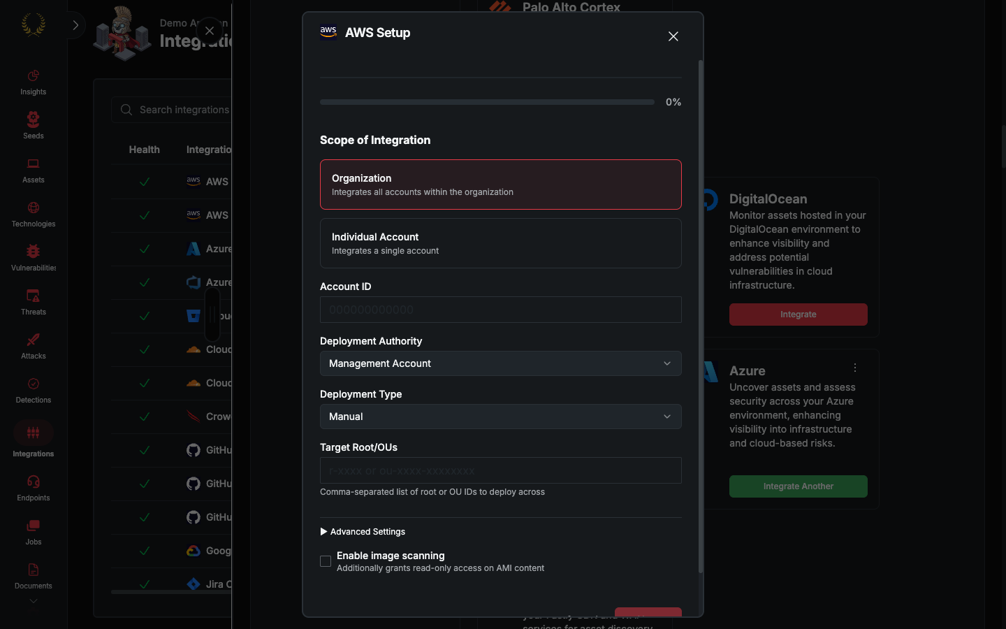Screen dimensions: 1006x629
Task: Click the table horizontal scrollbar
Action: [171, 592]
